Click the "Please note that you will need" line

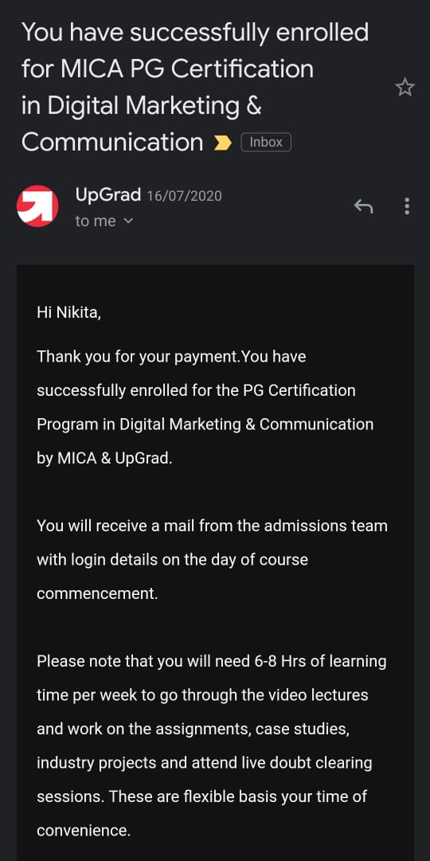(212, 661)
